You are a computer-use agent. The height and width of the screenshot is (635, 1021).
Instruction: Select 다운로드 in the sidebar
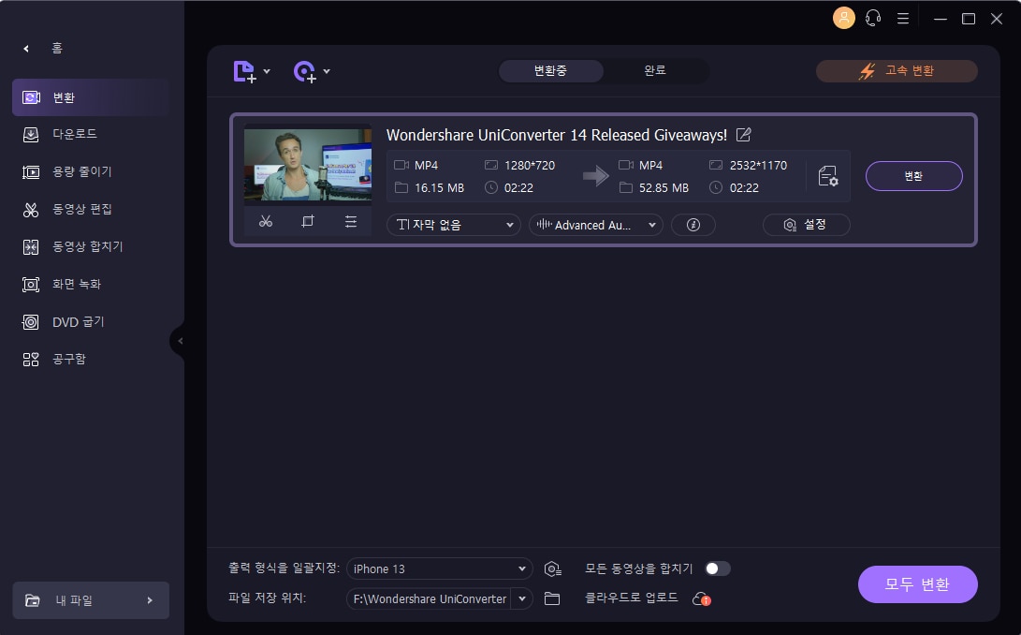click(91, 134)
